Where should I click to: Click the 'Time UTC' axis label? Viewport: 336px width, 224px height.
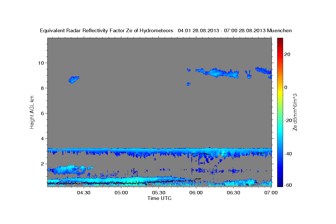159,198
